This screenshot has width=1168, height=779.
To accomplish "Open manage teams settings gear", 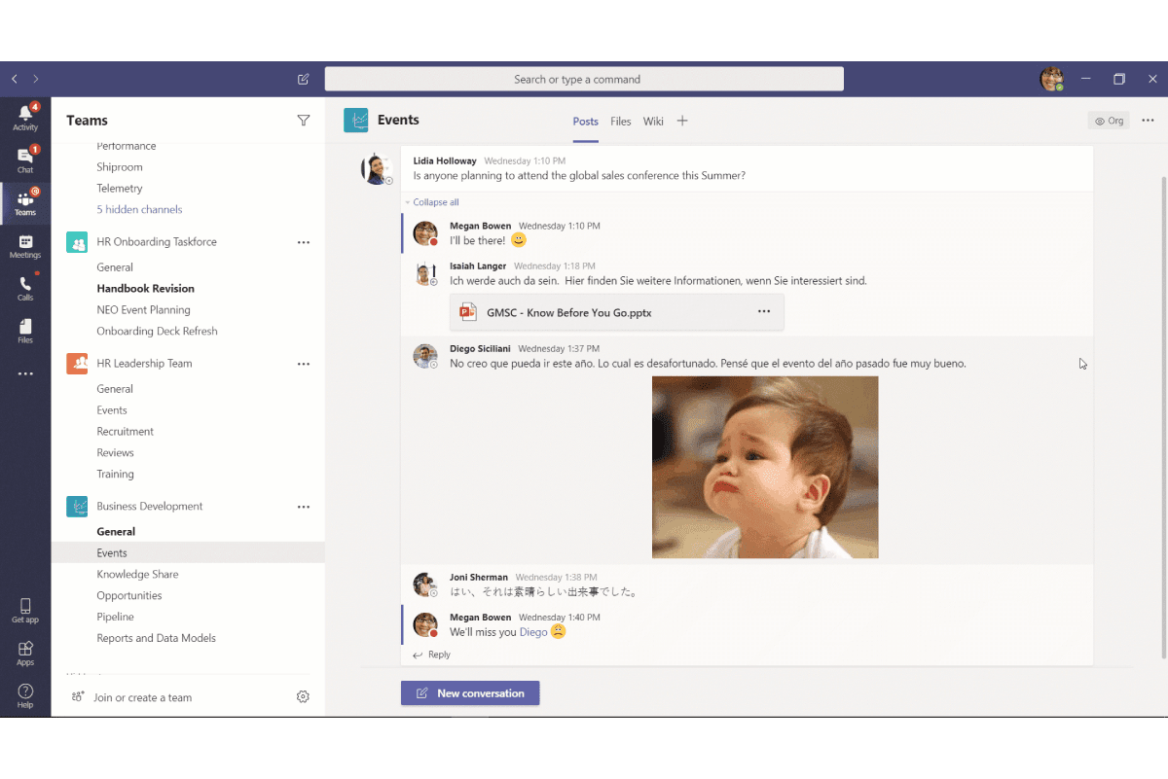I will coord(303,696).
